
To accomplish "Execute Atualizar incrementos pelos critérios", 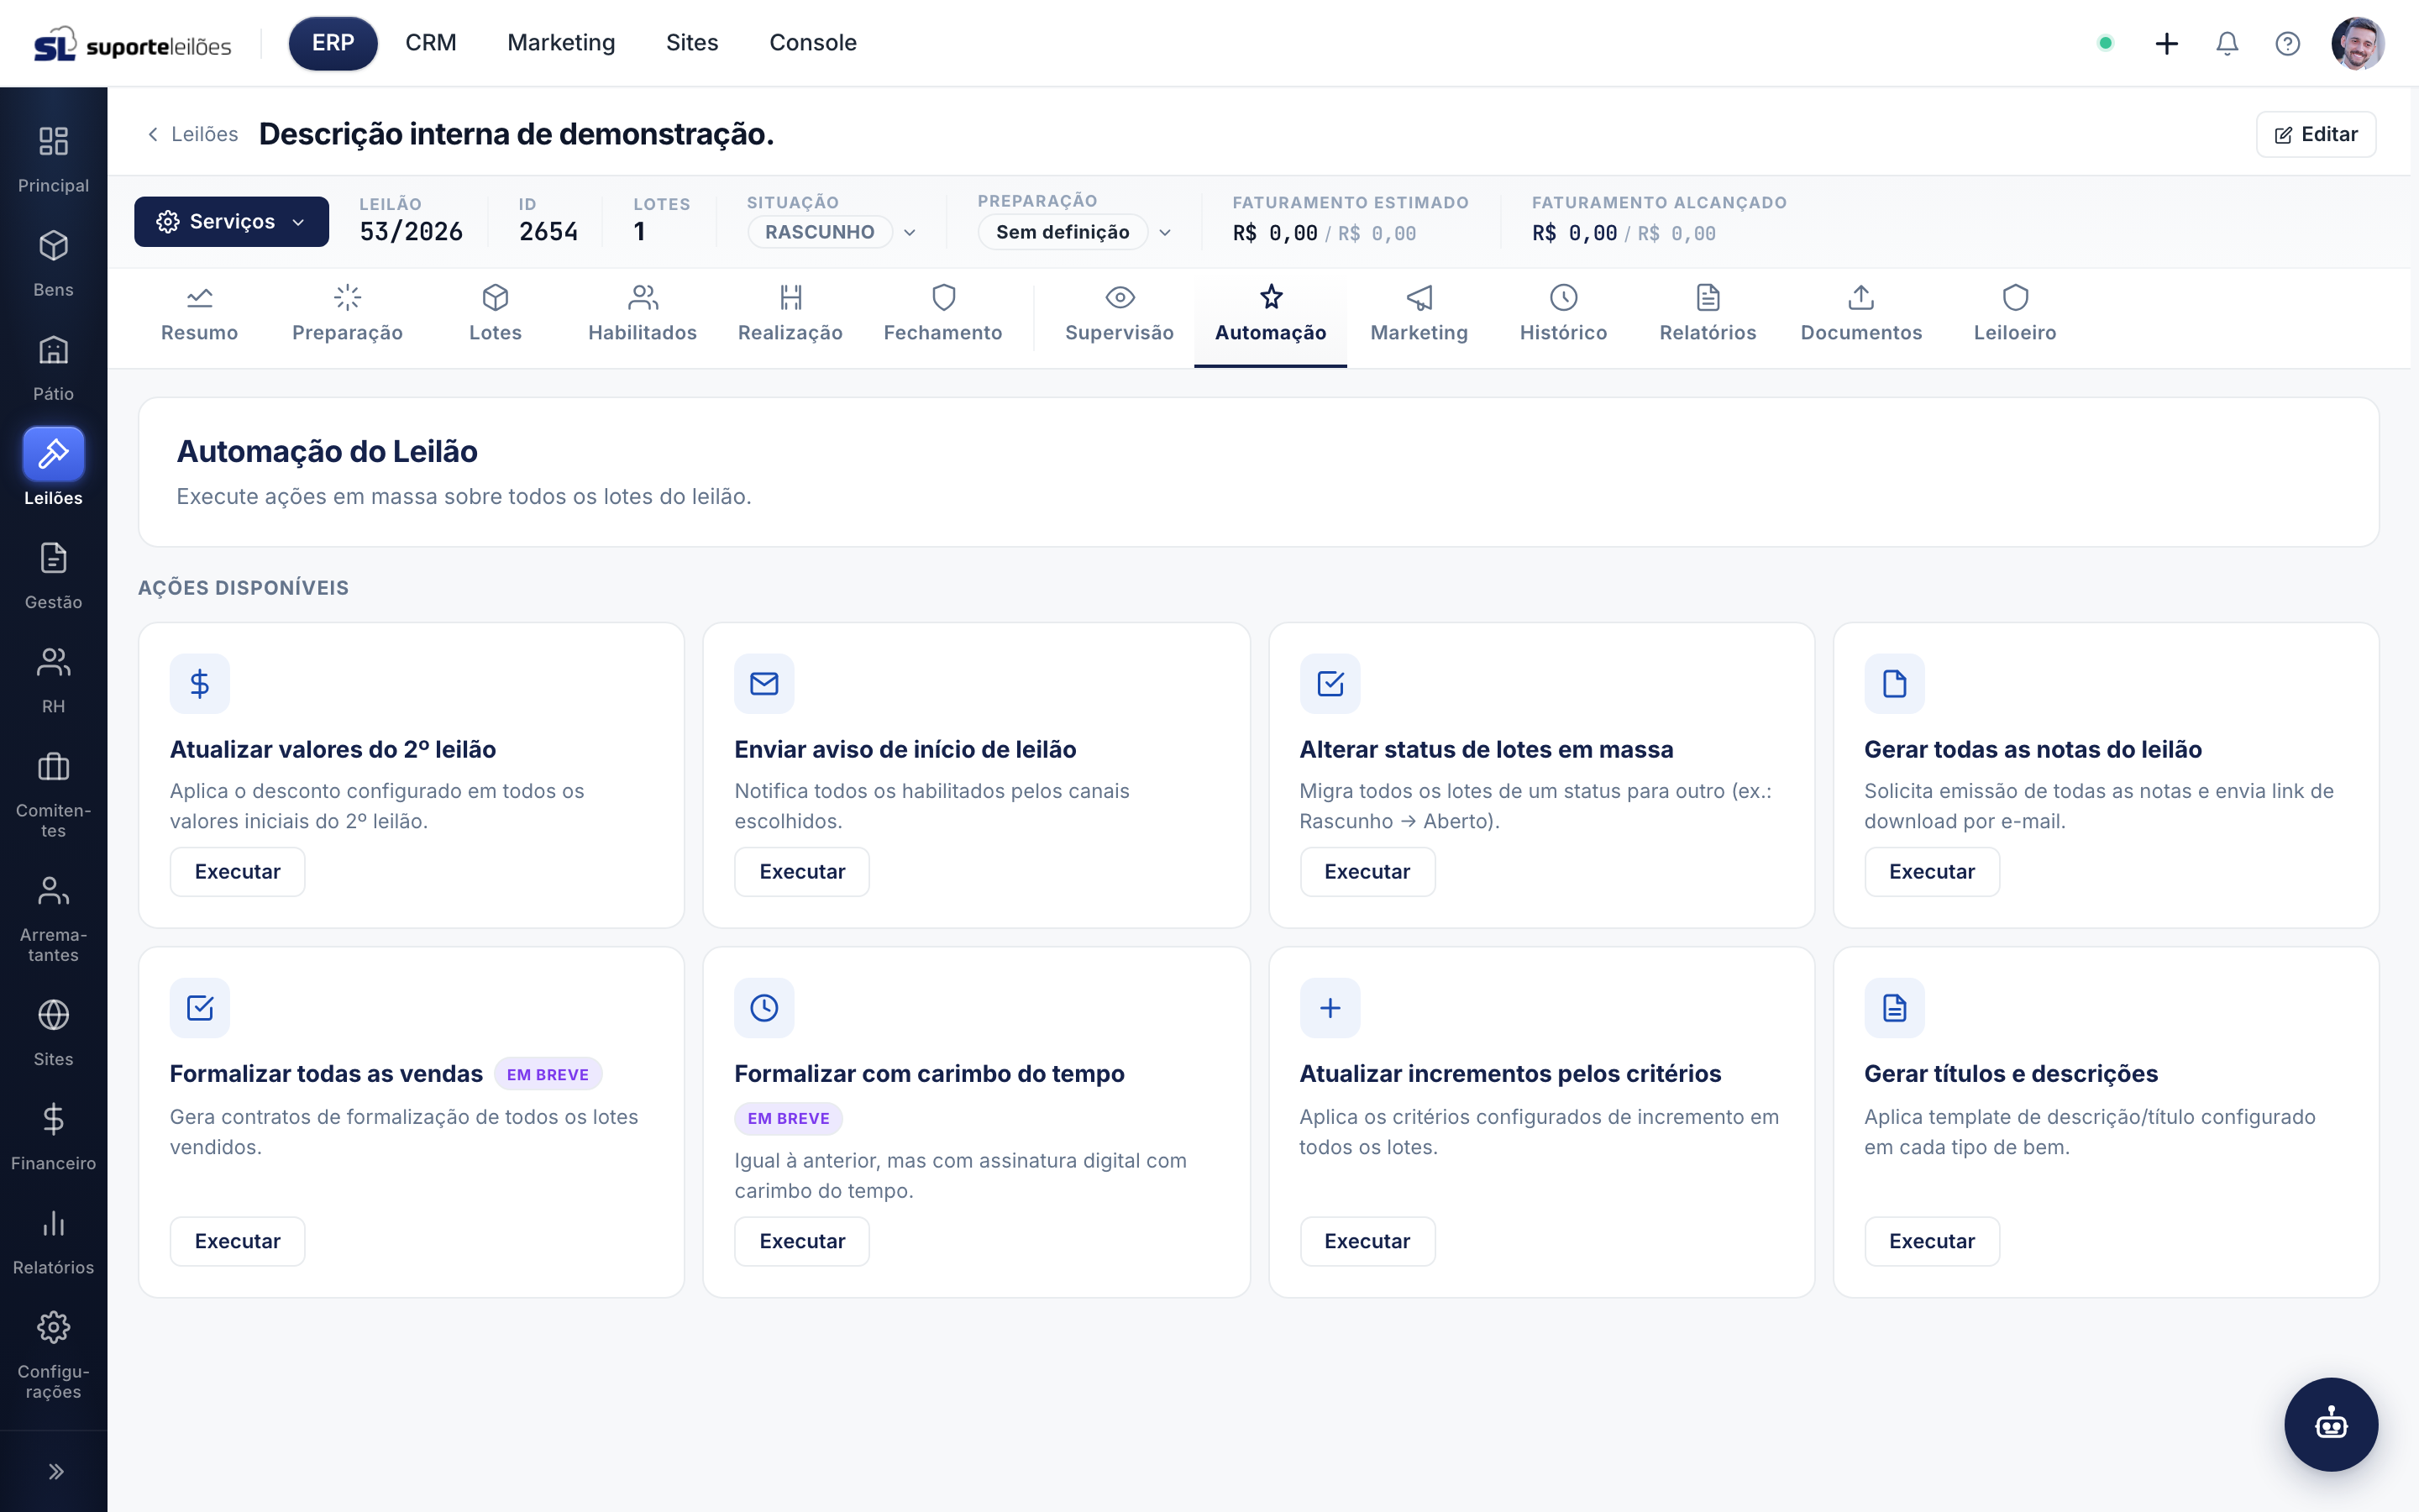I will 1367,1241.
